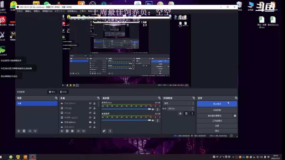The height and width of the screenshot is (160, 285).
Task: Show the 文本 (GDI+) 3 source
Action: pyautogui.click(x=90, y=103)
